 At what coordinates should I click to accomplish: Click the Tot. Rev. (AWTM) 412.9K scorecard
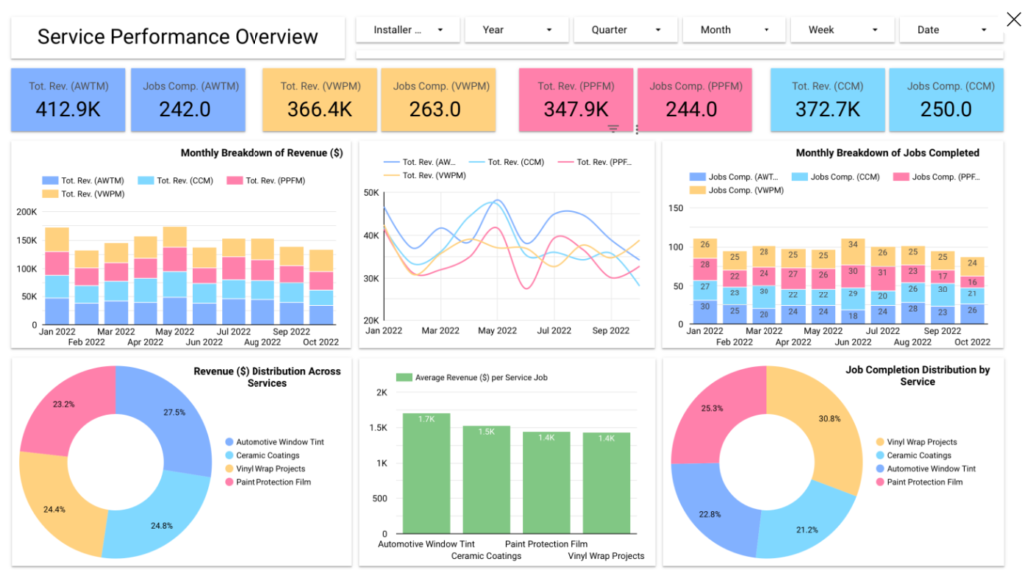(x=68, y=100)
